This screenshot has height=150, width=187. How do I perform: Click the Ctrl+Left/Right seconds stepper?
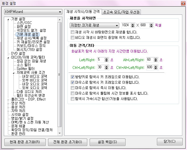106,67
